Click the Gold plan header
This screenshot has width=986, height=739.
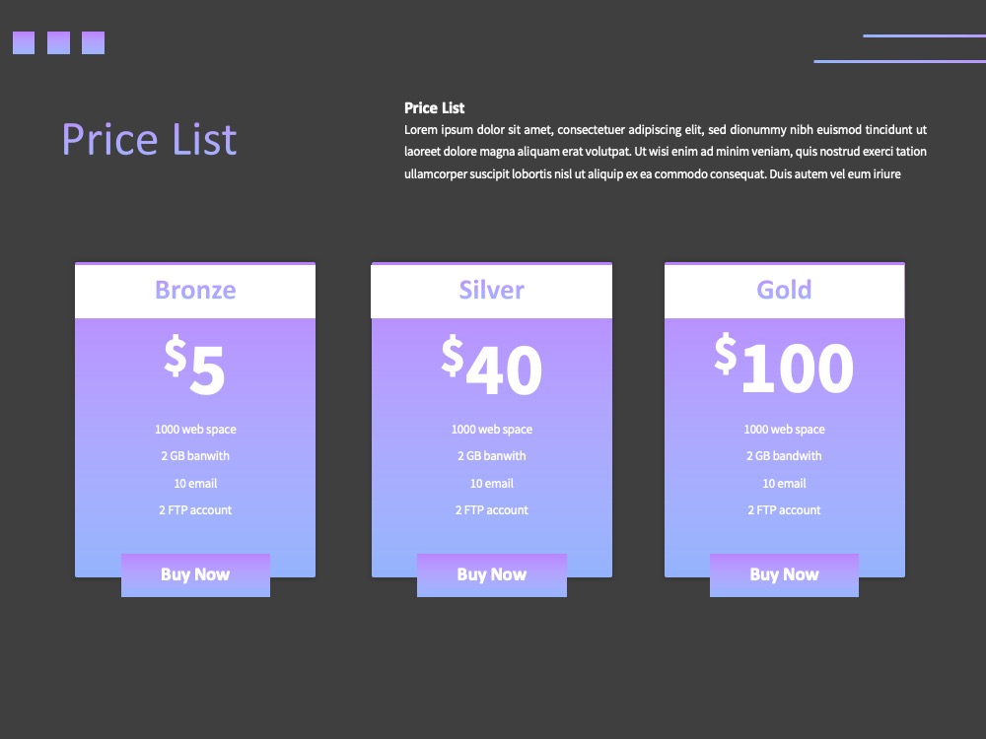click(784, 291)
